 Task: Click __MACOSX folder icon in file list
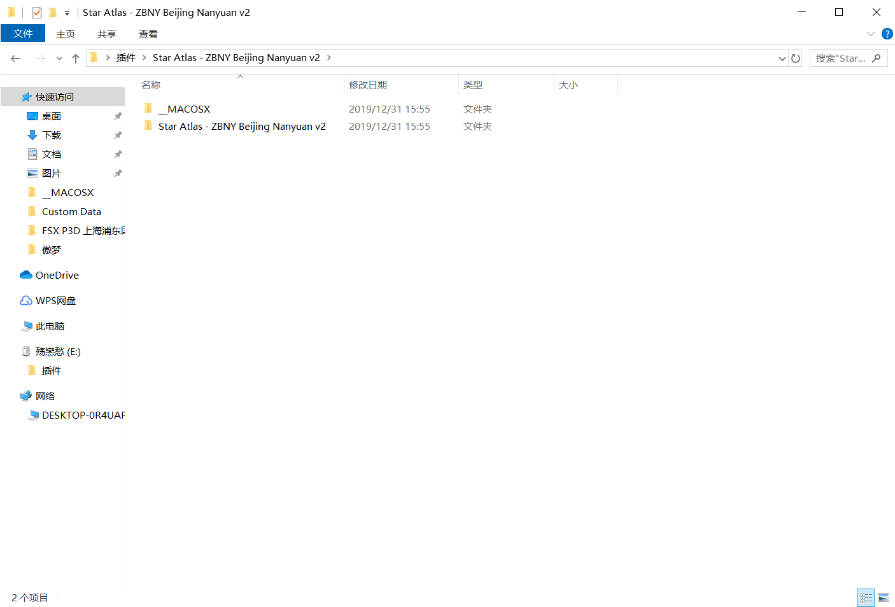point(148,109)
